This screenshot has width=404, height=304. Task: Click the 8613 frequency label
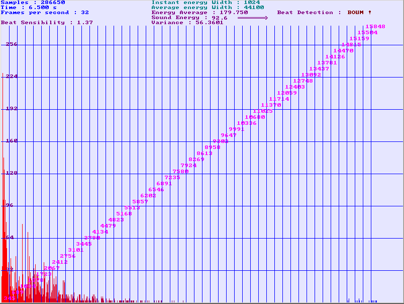click(205, 154)
